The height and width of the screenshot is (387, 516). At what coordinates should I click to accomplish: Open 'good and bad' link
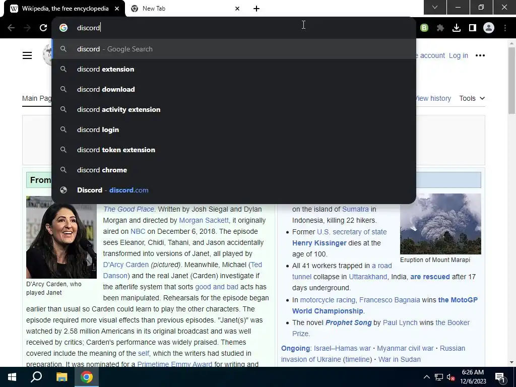click(x=217, y=287)
